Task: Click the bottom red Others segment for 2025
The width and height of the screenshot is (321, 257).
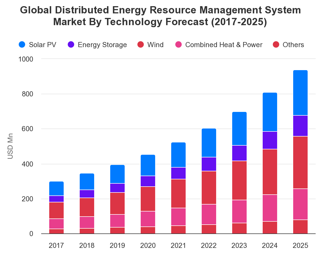Action: 300,227
